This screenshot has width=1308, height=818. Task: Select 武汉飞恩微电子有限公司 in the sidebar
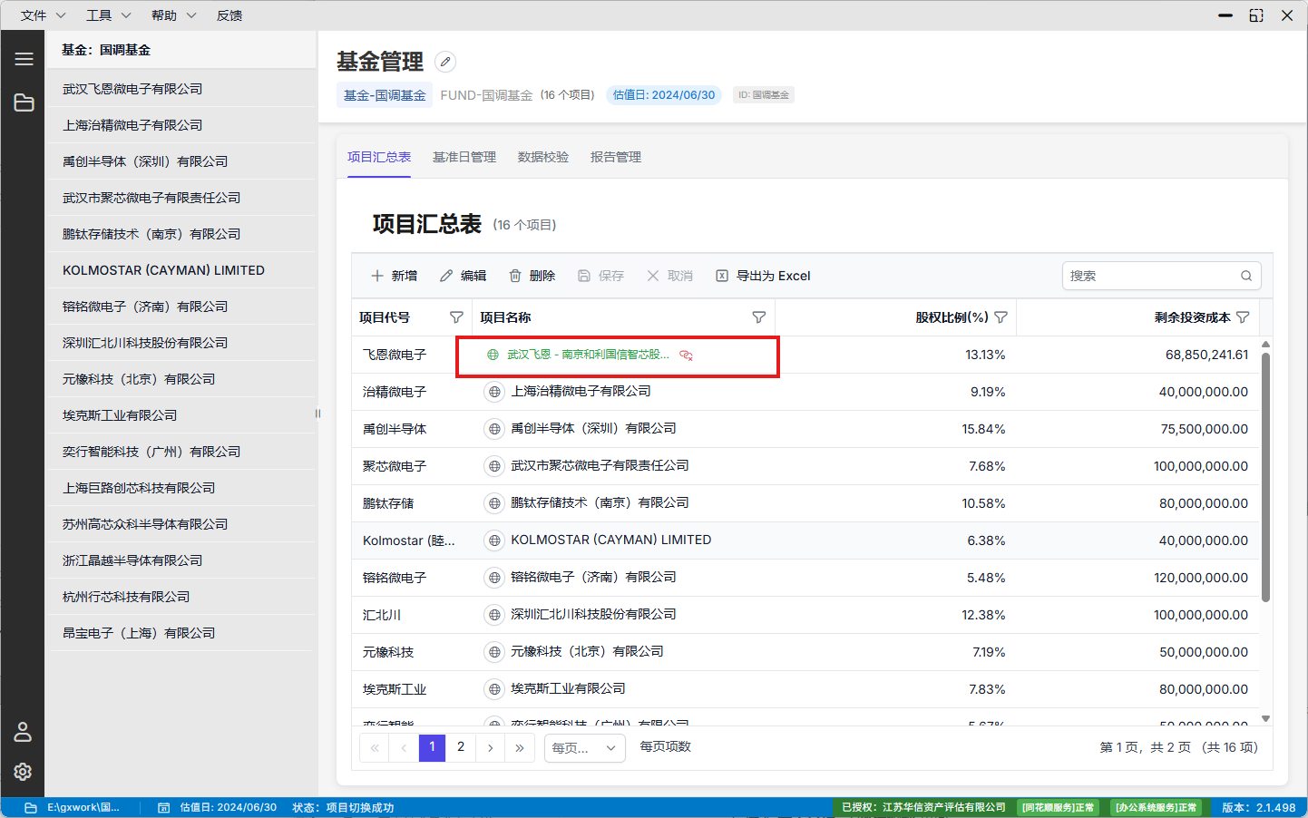[x=181, y=89]
